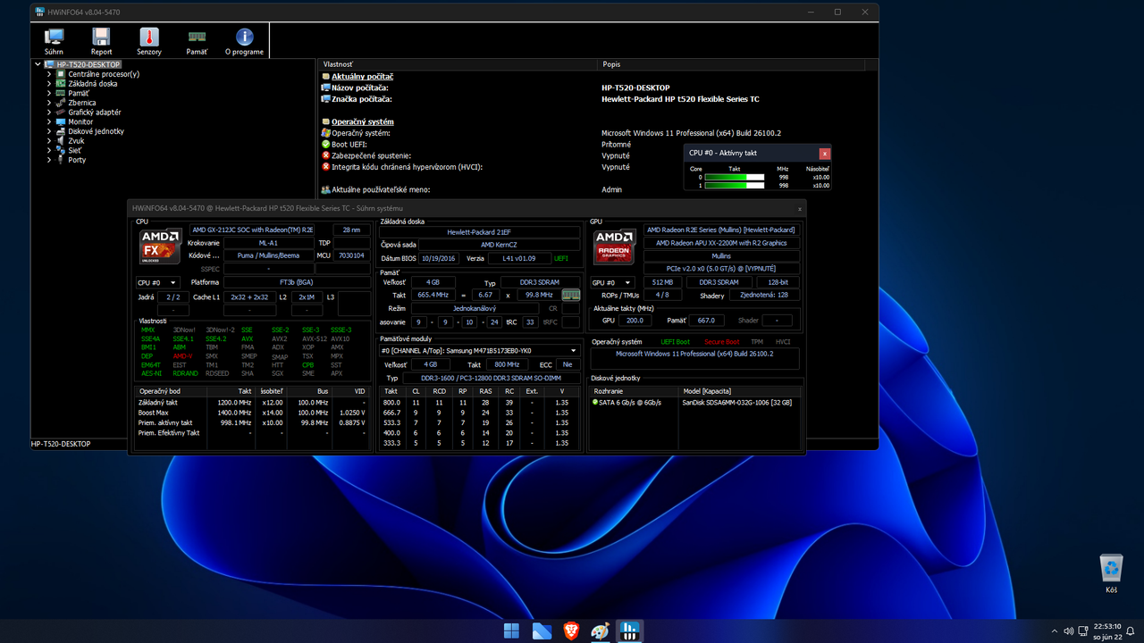1144x643 pixels.
Task: Launch Brave browser from the taskbar
Action: (571, 630)
